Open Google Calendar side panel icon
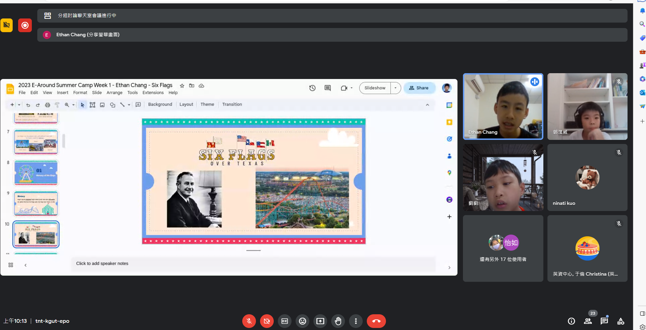 coord(449,105)
